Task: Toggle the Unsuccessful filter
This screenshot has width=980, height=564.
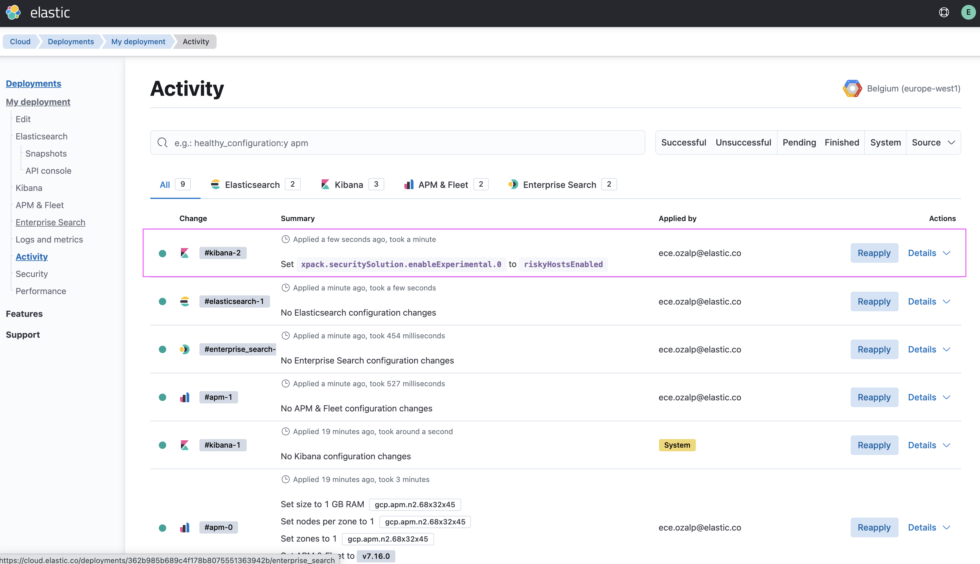Action: (x=743, y=142)
